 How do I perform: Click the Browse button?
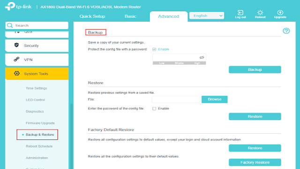tap(215, 99)
